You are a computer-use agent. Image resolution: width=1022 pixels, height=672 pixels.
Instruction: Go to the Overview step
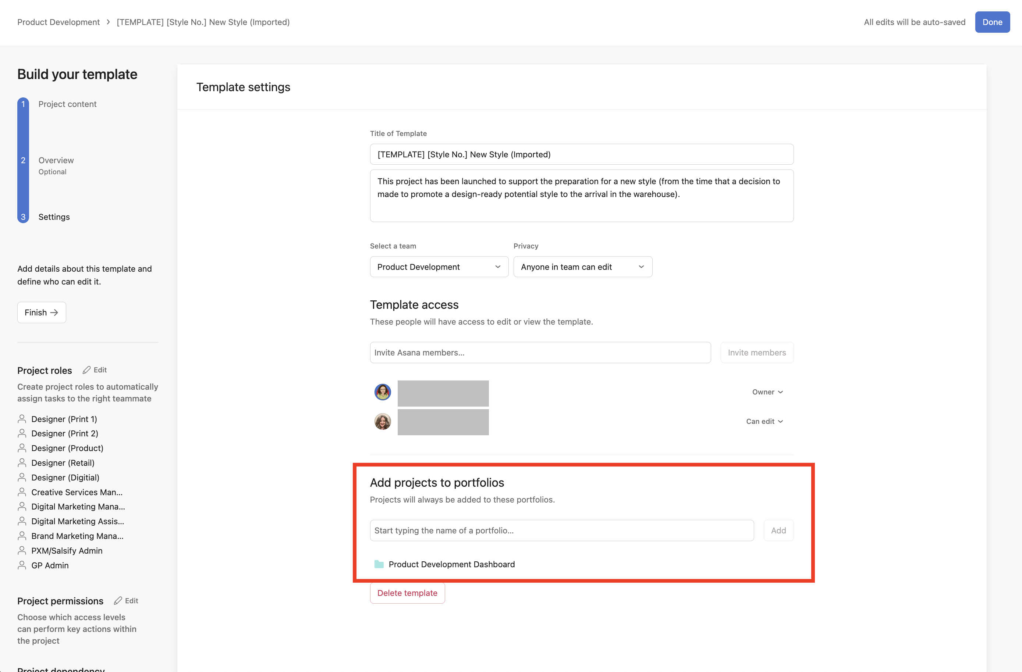(56, 161)
